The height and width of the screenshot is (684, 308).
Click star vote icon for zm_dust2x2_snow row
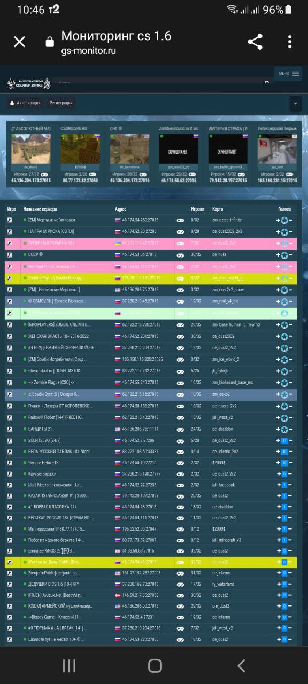pos(284,290)
